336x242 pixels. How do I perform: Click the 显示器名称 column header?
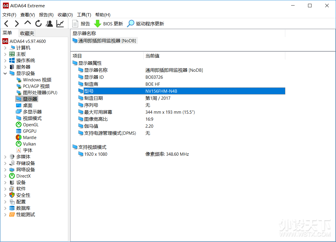[x=178, y=34]
